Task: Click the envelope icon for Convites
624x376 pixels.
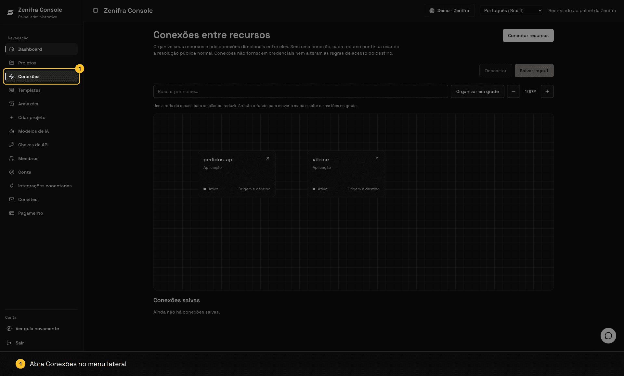Action: point(12,199)
